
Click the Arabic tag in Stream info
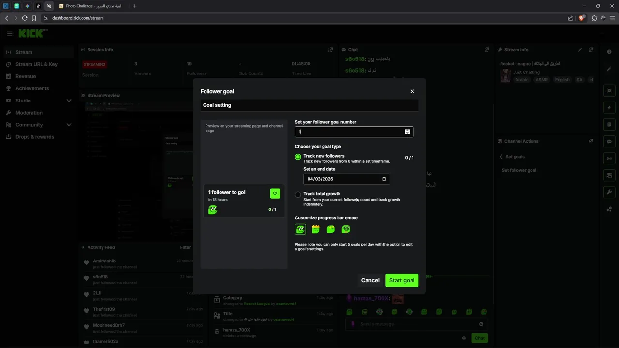(x=522, y=80)
